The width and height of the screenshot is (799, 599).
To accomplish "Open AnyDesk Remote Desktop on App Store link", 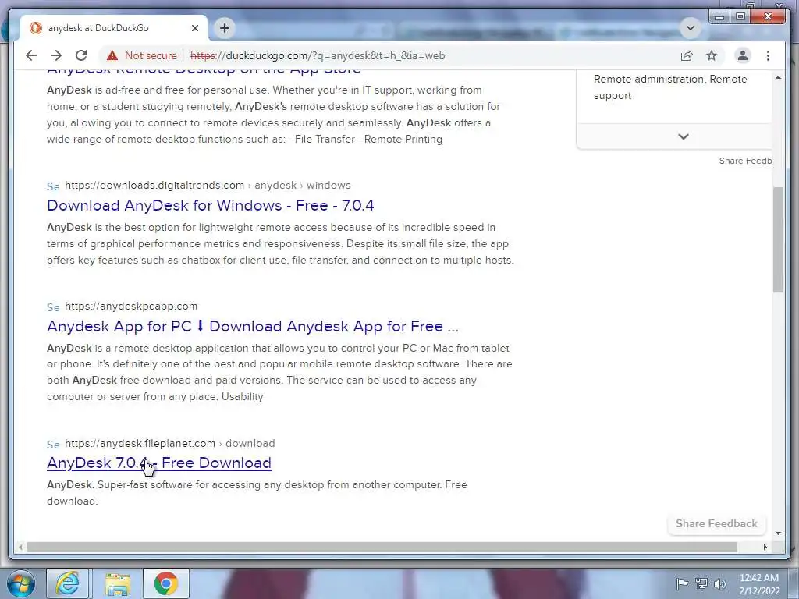I will coord(204,71).
